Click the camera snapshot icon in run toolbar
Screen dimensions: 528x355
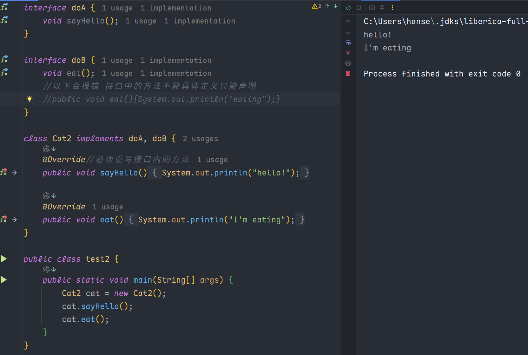(x=372, y=8)
